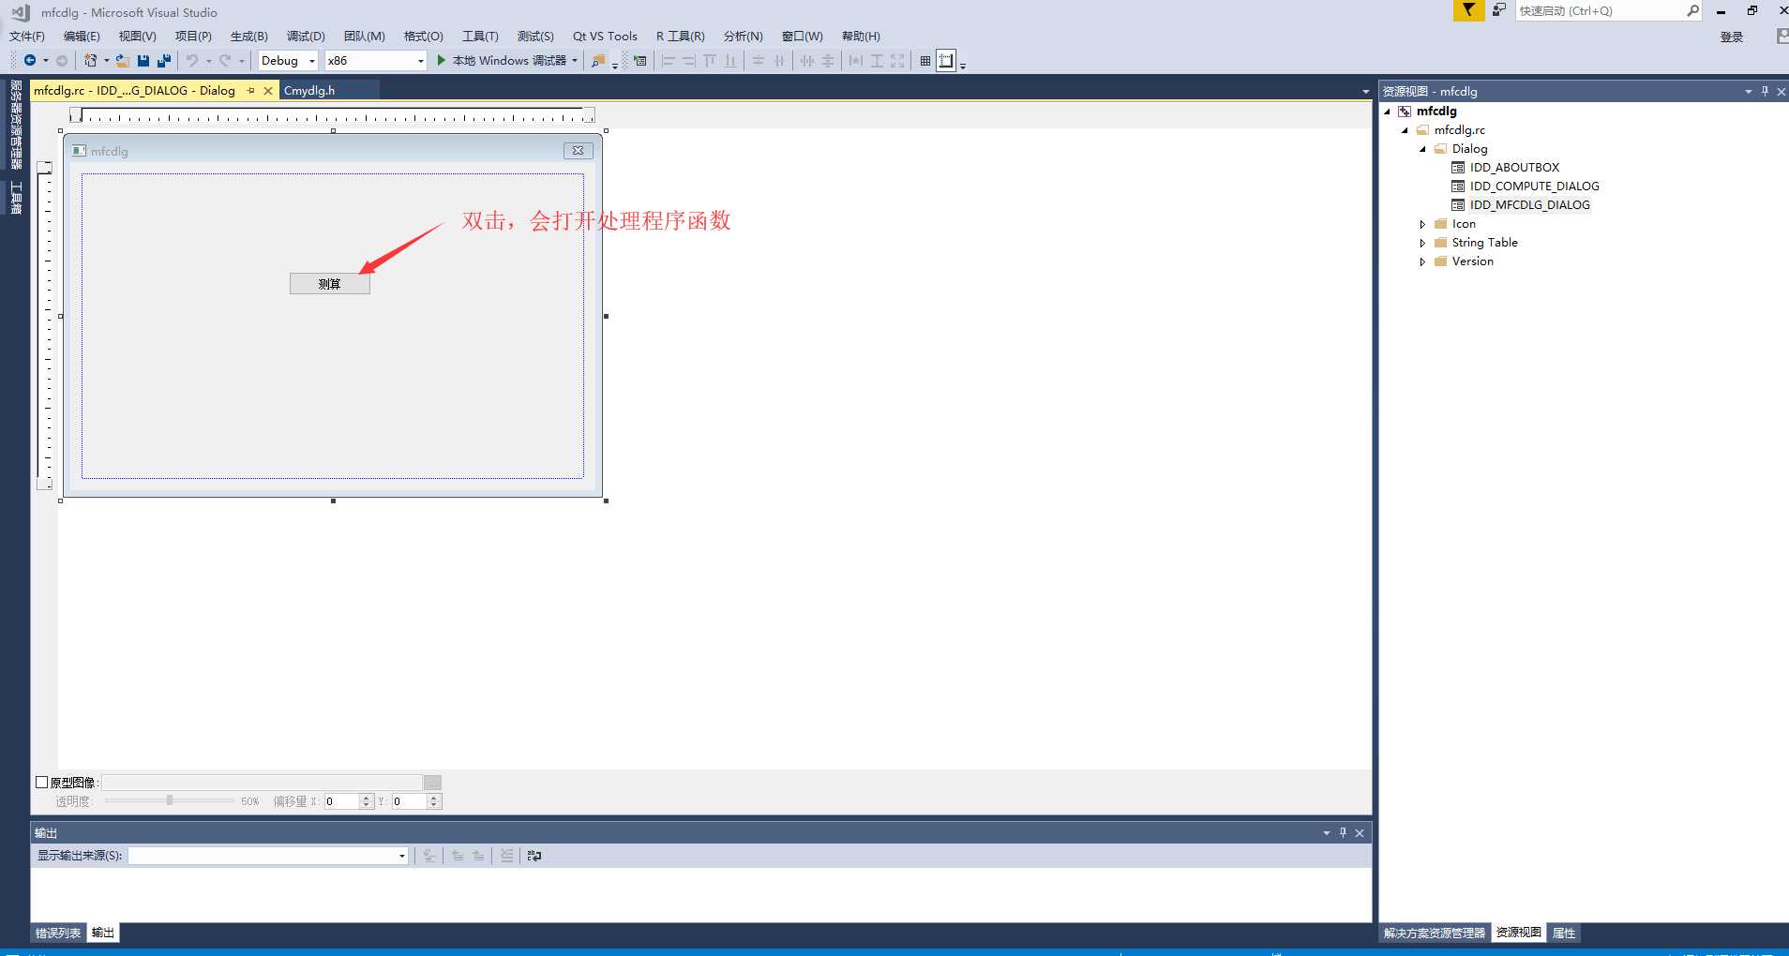Click the space across icon

(x=807, y=61)
